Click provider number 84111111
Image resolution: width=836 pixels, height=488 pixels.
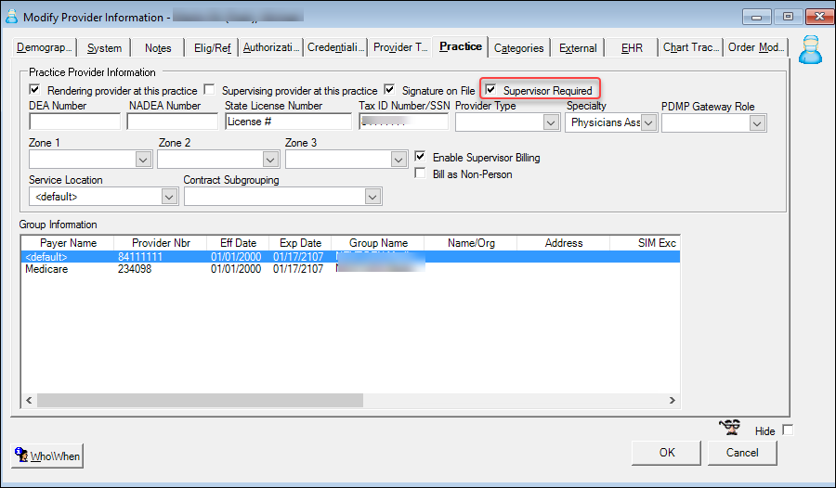pos(139,257)
